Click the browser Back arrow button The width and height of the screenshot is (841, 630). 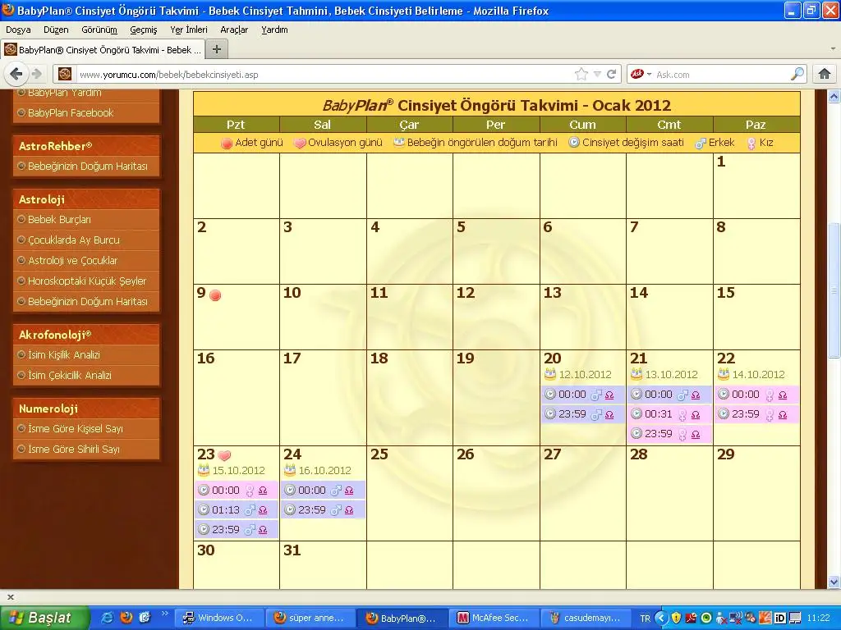pos(16,73)
